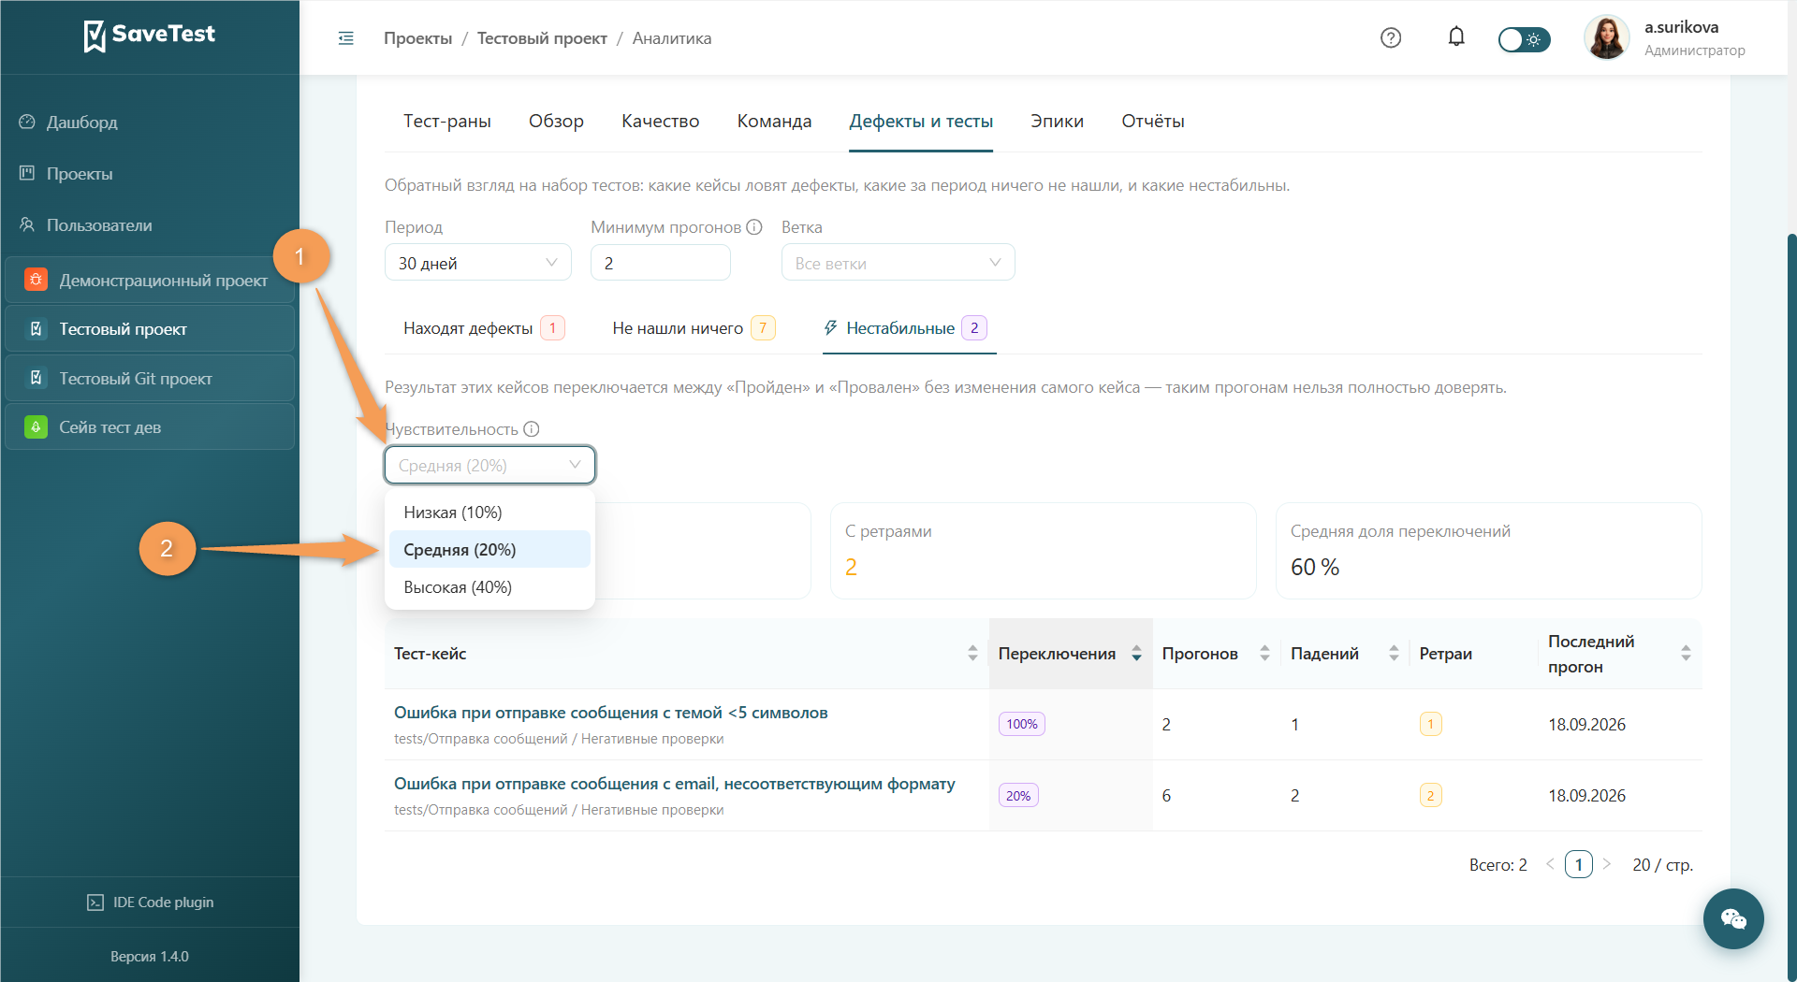Switch to Качество tab
Screen dimensions: 1797x982
tap(660, 122)
